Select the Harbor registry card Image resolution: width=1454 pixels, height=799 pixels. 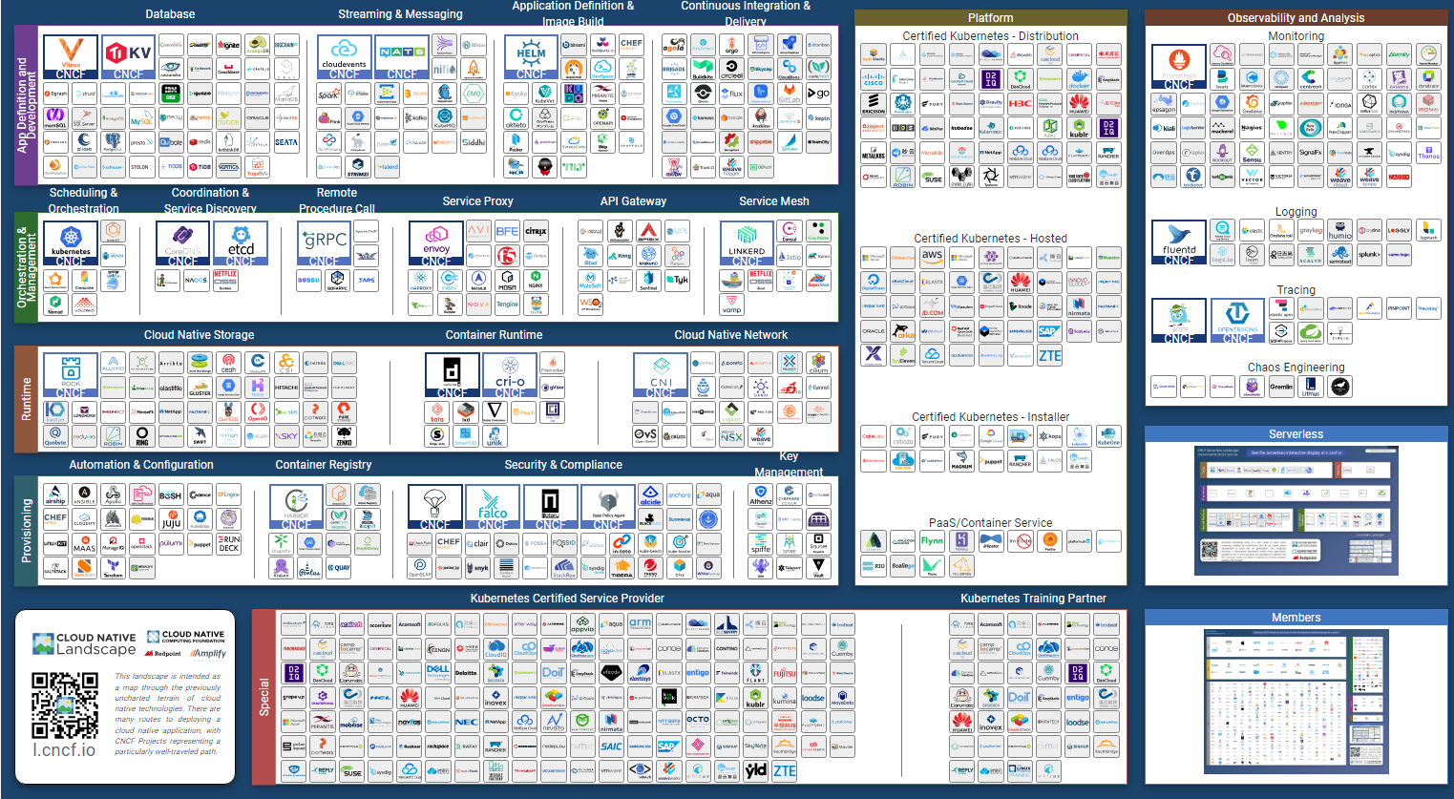tap(296, 507)
